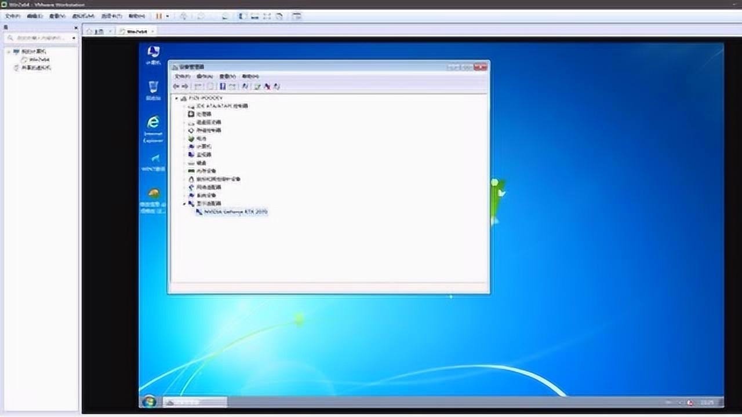
Task: Select the NVIDIA GeForce RTX 2070 device
Action: tap(232, 212)
